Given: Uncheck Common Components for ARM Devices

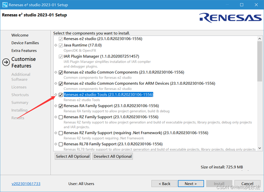Looking at the screenshot, I should click(61, 83).
